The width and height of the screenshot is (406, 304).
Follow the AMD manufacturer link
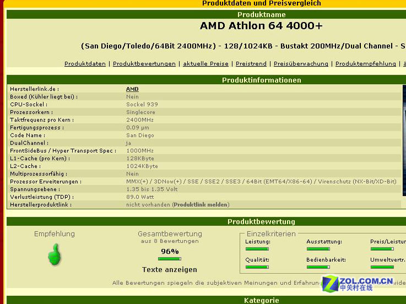pos(132,89)
